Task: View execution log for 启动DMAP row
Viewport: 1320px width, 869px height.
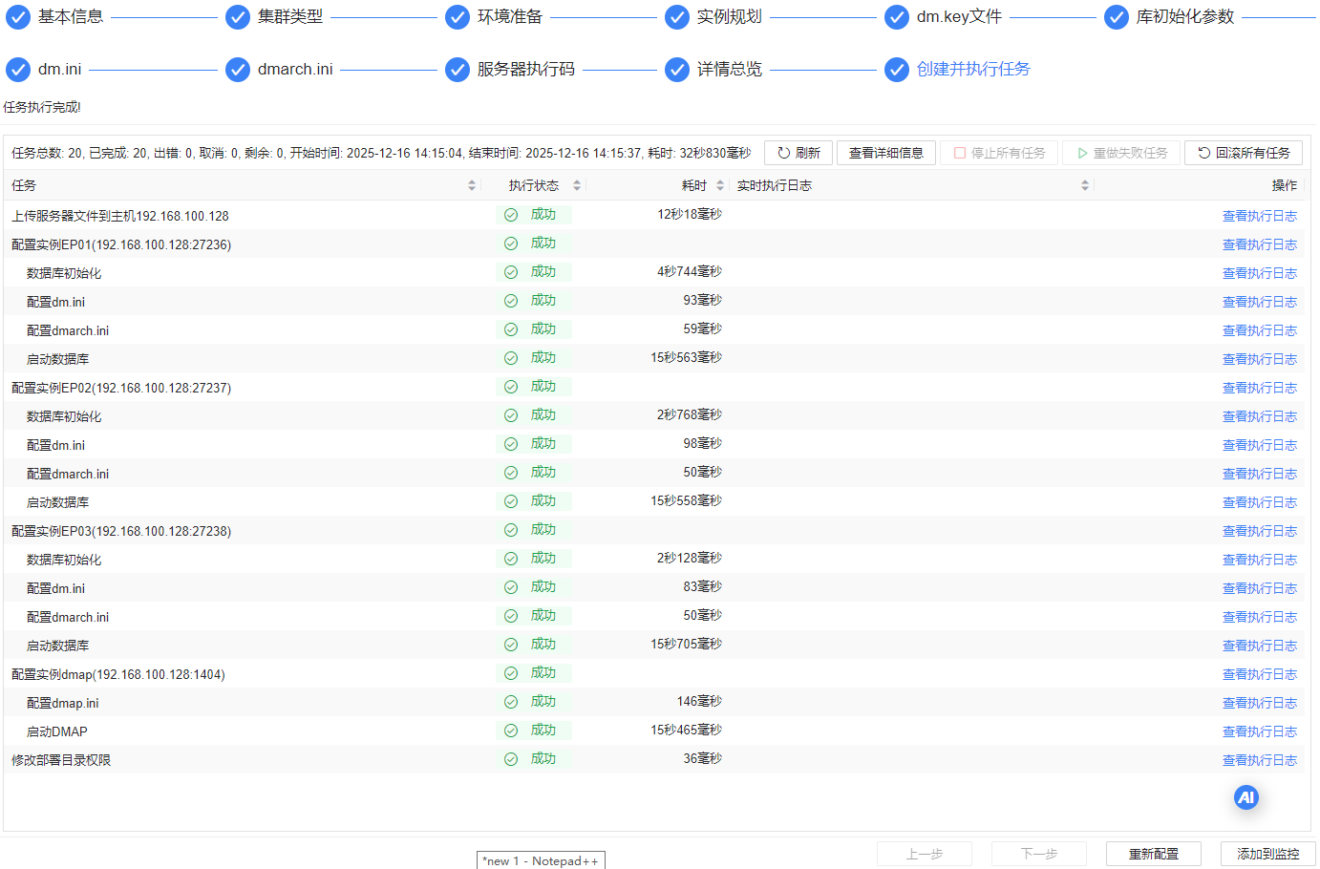Action: 1260,731
